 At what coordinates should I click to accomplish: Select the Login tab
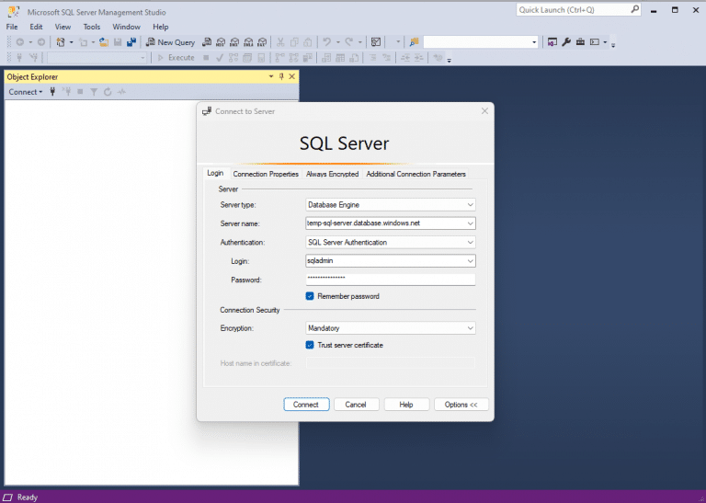pos(215,174)
